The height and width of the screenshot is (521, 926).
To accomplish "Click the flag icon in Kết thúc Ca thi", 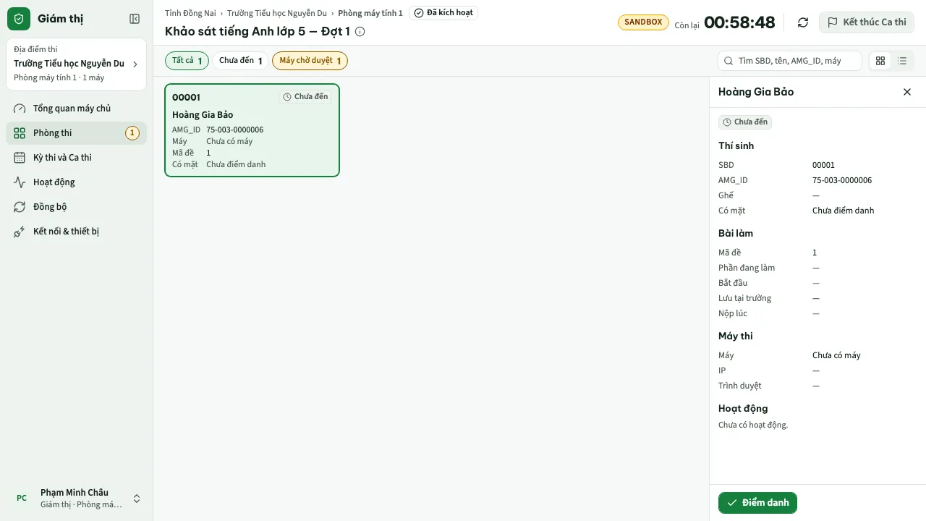I will tap(833, 22).
